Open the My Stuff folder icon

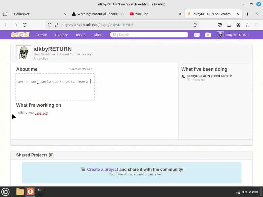pyautogui.click(x=208, y=35)
